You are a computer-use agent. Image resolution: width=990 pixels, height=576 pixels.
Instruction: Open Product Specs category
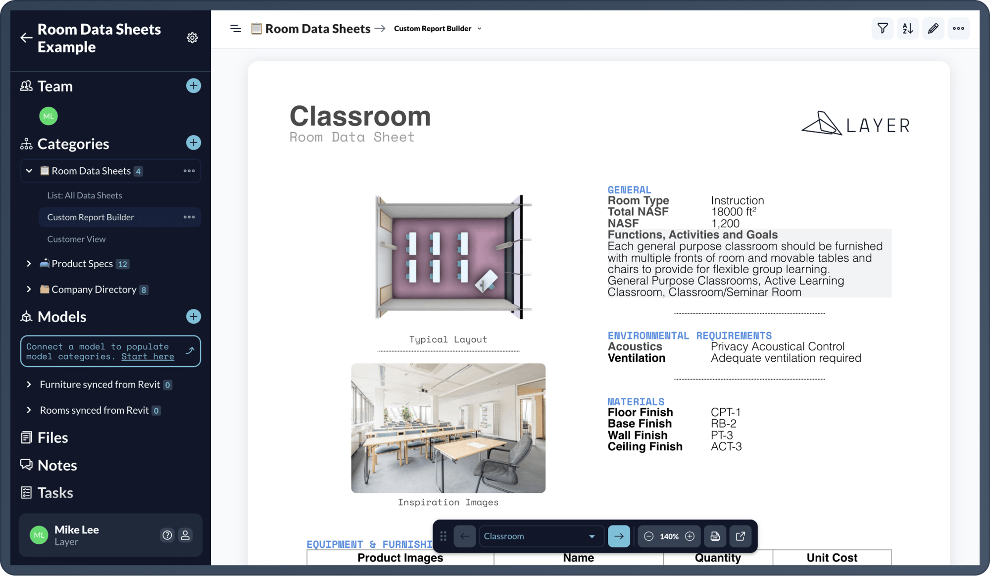[x=82, y=264]
